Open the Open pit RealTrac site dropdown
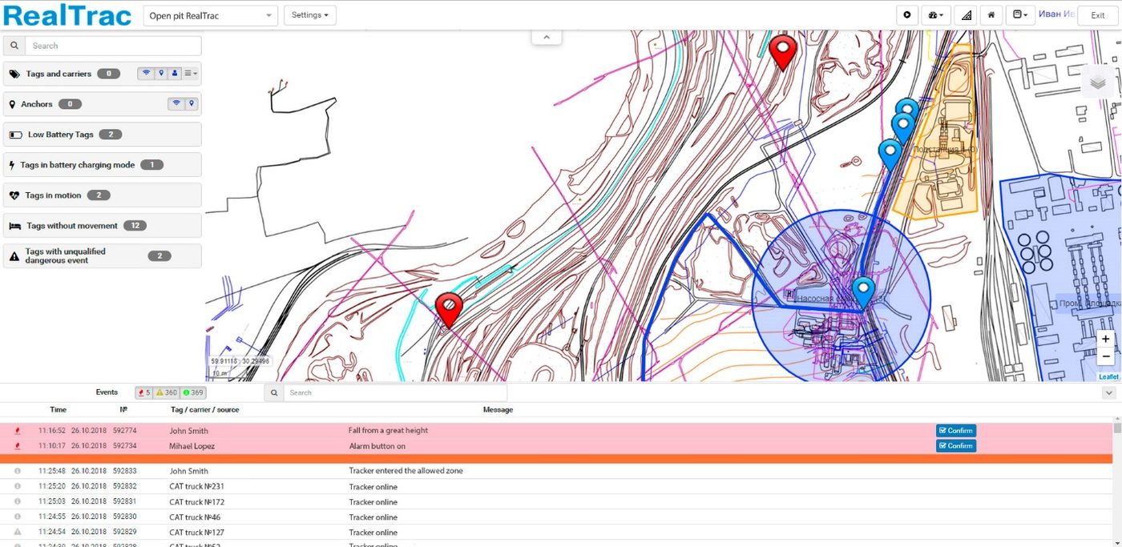This screenshot has height=547, width=1122. [211, 15]
